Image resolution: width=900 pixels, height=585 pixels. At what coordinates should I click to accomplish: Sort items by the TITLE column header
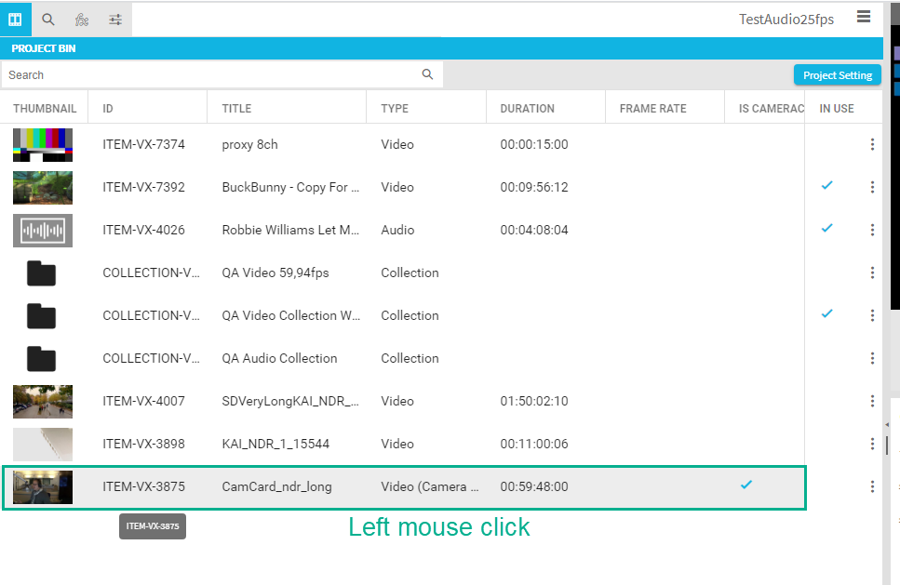pyautogui.click(x=236, y=108)
